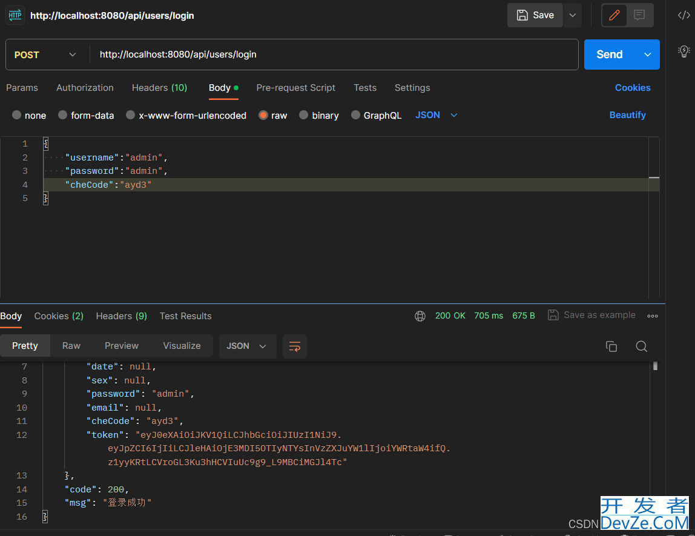Switch response view to Raw
This screenshot has width=695, height=536.
click(x=71, y=346)
